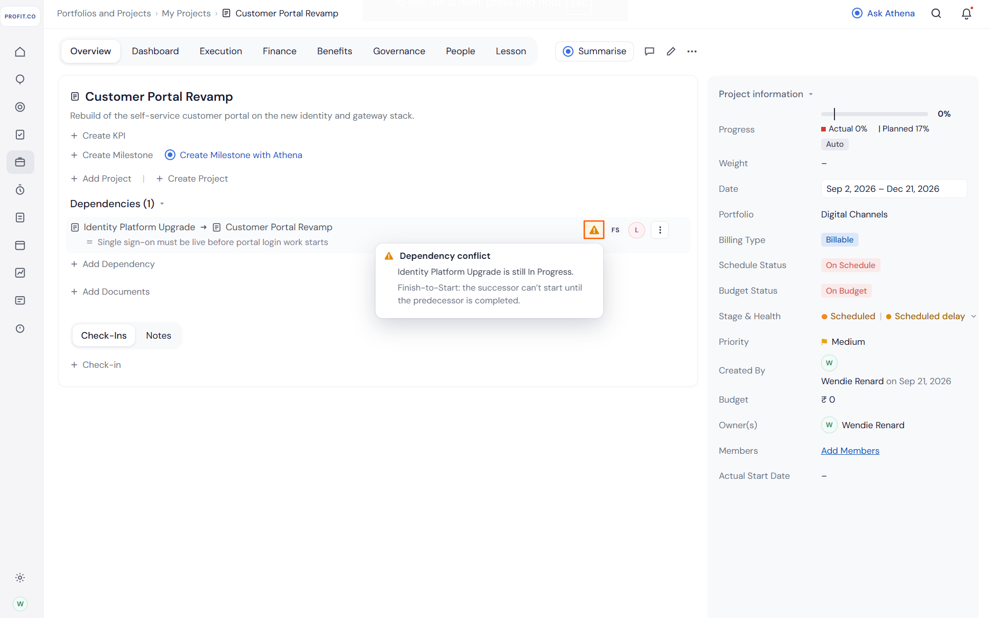Viewport: 990px width, 618px height.
Task: Select the Notes tab
Action: tap(159, 336)
